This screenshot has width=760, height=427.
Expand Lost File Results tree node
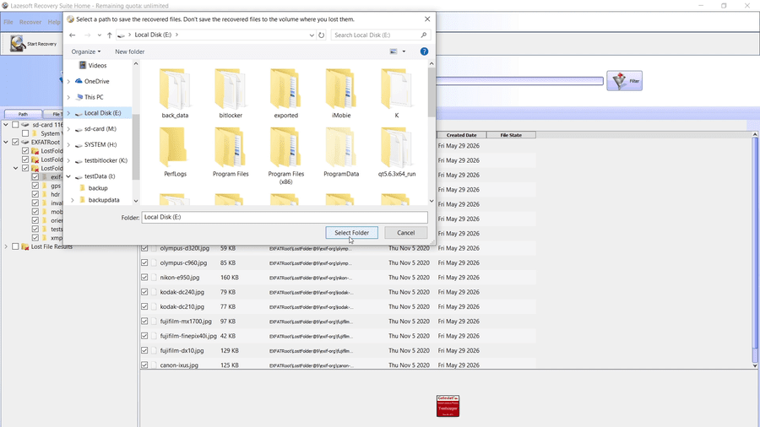pyautogui.click(x=6, y=246)
